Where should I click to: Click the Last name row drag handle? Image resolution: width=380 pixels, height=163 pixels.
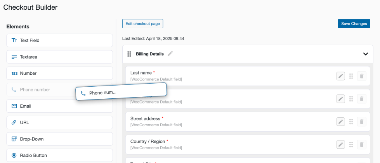pyautogui.click(x=351, y=76)
